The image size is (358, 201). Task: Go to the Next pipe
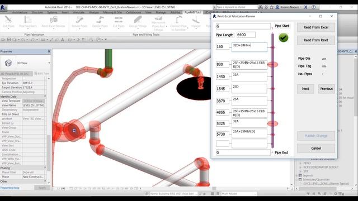click(x=305, y=89)
